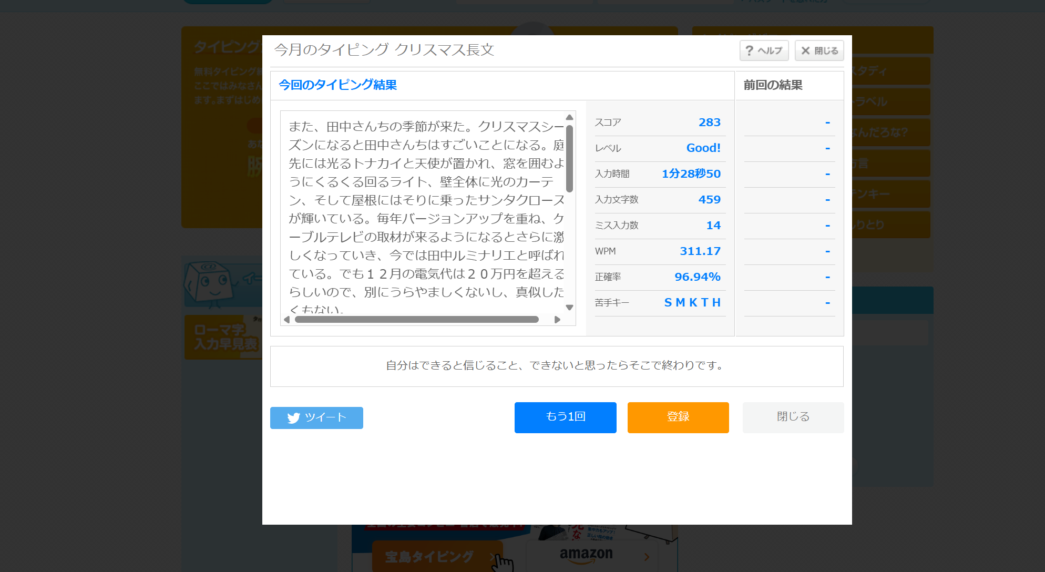The height and width of the screenshot is (572, 1045).
Task: Click the question mark ヘルプ icon
Action: pyautogui.click(x=750, y=50)
